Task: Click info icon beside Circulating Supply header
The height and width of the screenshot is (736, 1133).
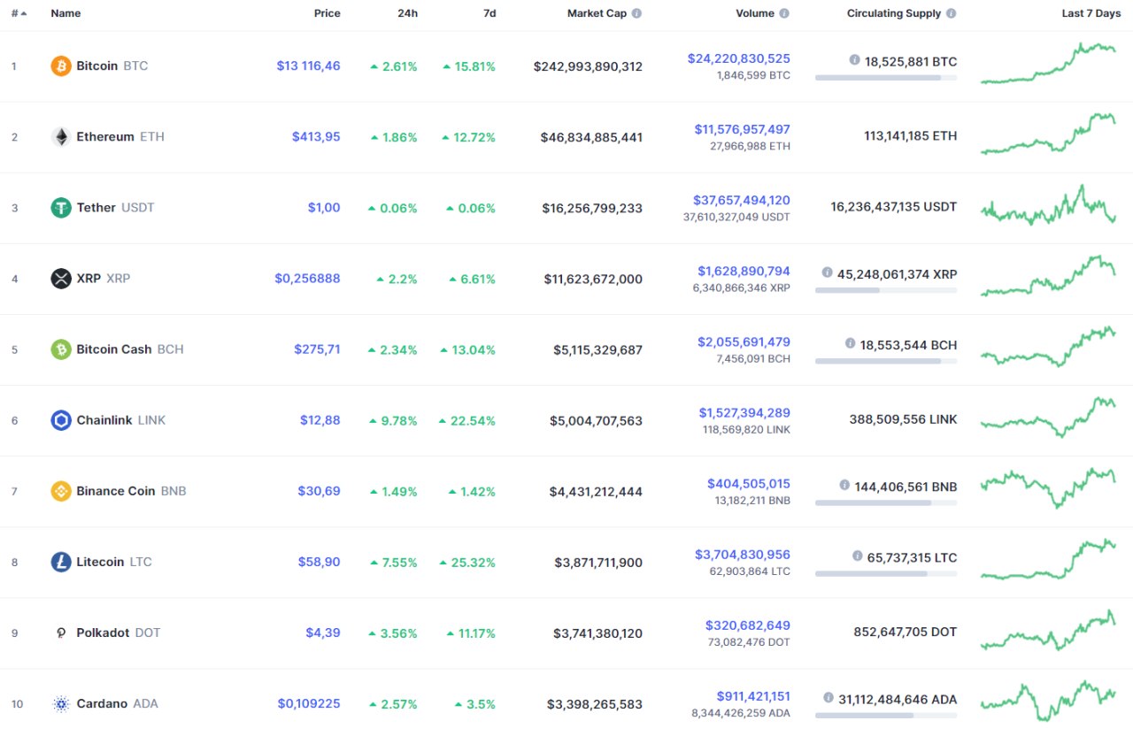Action: [951, 14]
